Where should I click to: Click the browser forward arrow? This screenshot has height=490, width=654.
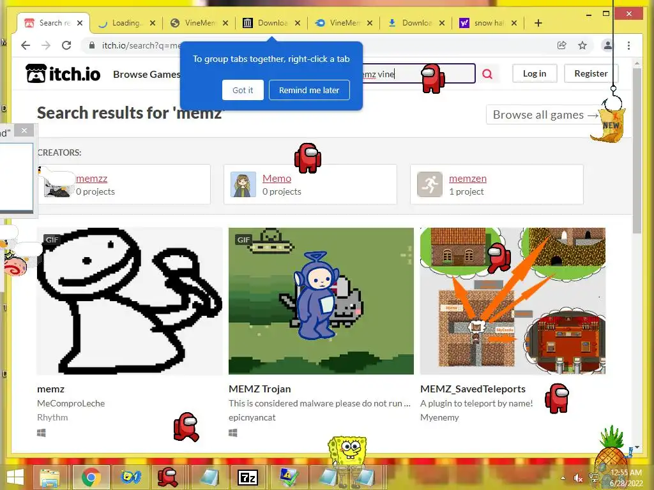coord(46,45)
